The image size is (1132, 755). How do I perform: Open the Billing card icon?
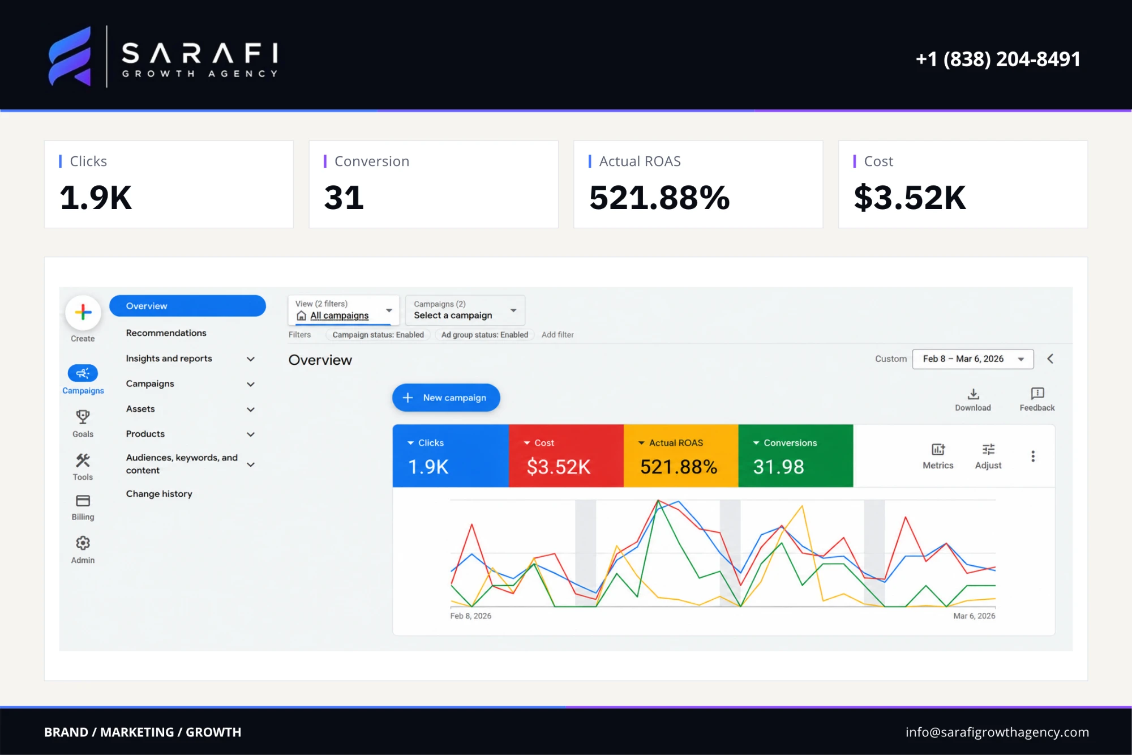(83, 501)
